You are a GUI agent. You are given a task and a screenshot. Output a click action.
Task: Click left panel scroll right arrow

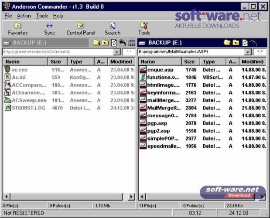tap(131, 197)
